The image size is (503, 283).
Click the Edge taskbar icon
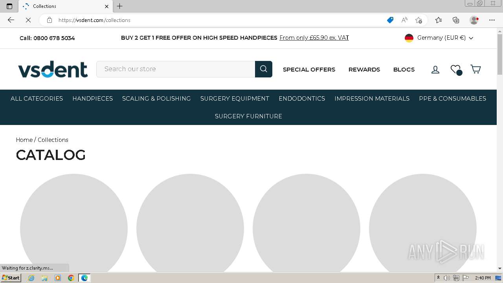point(84,278)
